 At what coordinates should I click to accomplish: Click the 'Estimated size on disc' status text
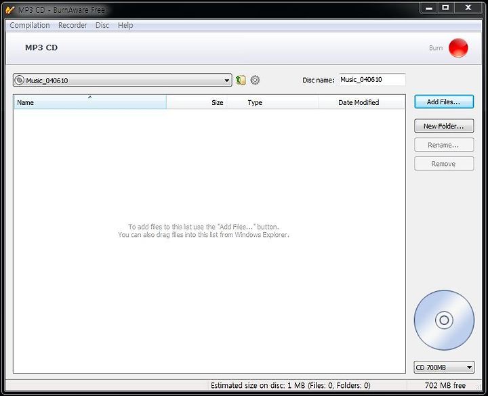[x=291, y=386]
